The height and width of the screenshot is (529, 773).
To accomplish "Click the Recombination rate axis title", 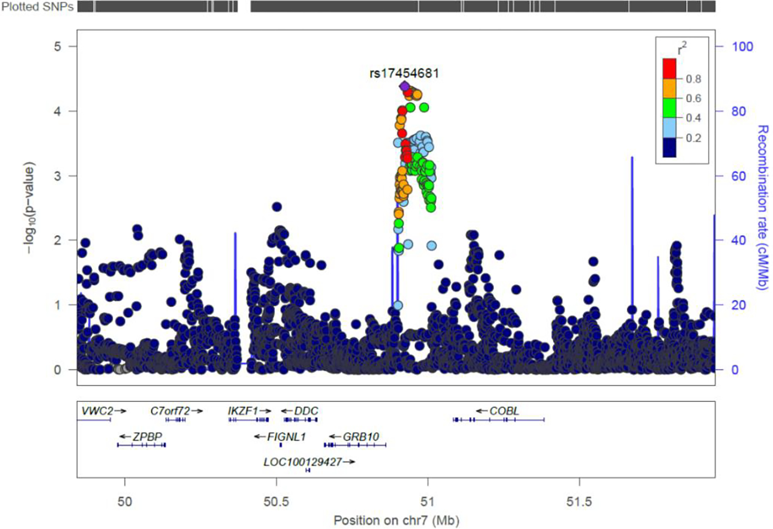I will (762, 207).
